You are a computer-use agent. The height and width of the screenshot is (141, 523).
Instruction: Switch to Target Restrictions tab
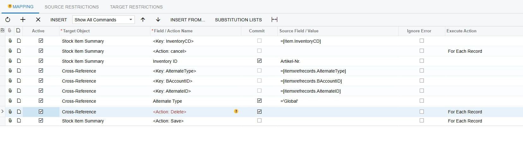136,7
